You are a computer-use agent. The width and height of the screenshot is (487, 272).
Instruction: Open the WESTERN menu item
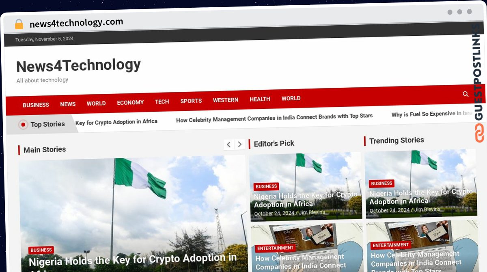[x=226, y=100]
